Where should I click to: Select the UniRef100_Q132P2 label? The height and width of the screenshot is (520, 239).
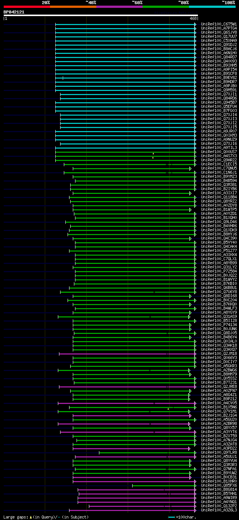pos(219,506)
